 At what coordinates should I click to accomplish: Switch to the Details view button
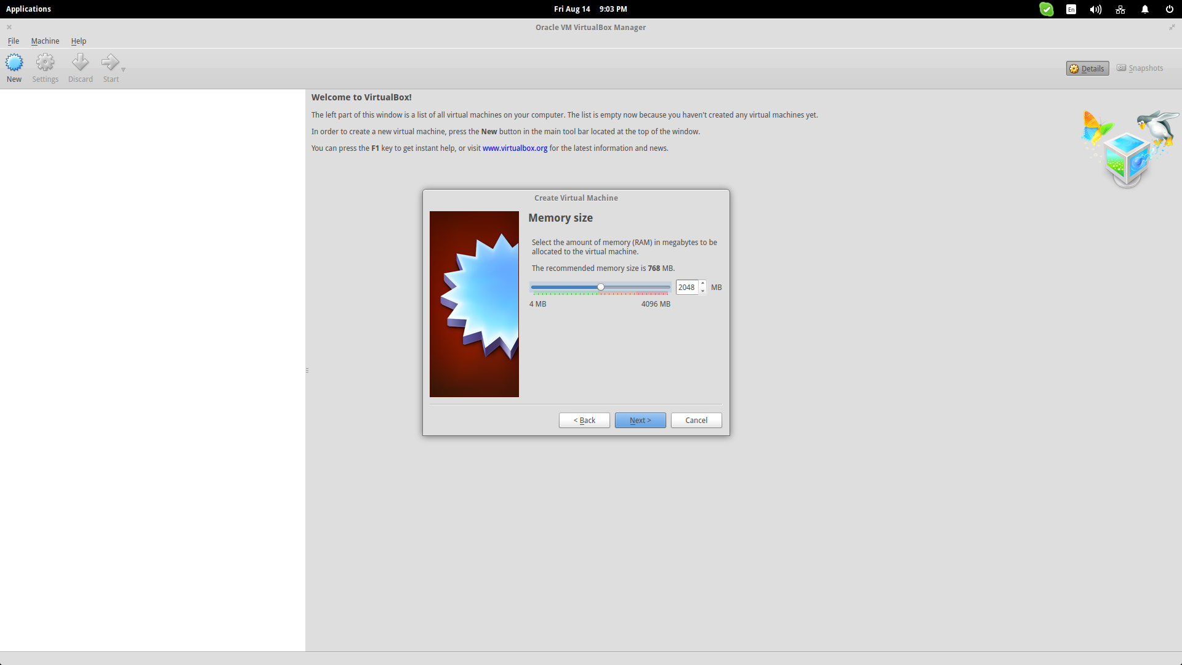point(1087,68)
